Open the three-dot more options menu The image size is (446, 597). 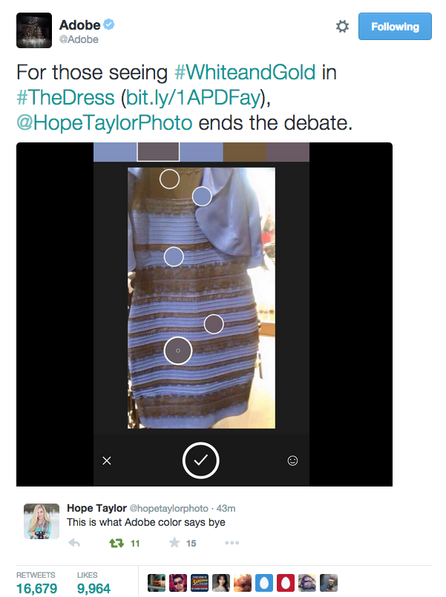(232, 543)
